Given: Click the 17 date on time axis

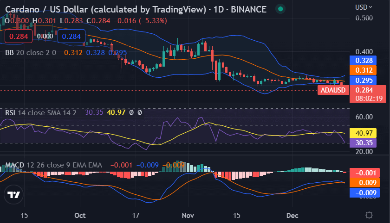Looking at the screenshot, I should [136, 215].
